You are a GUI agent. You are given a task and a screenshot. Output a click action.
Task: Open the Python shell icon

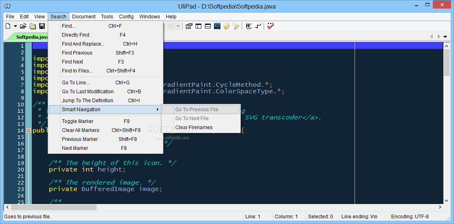217,26
